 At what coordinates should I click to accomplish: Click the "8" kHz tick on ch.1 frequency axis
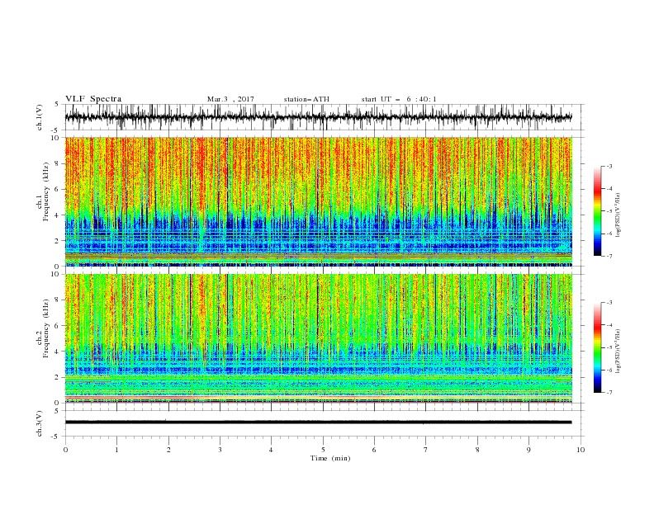(58, 163)
